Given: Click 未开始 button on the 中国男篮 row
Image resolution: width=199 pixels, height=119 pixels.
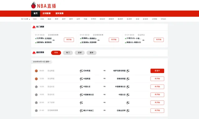Looking at the screenshot, I should coord(157,79).
